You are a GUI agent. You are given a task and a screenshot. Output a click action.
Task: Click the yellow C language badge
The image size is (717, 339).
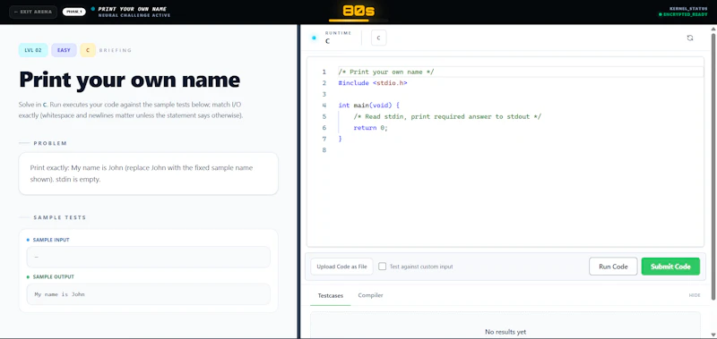pyautogui.click(x=88, y=50)
